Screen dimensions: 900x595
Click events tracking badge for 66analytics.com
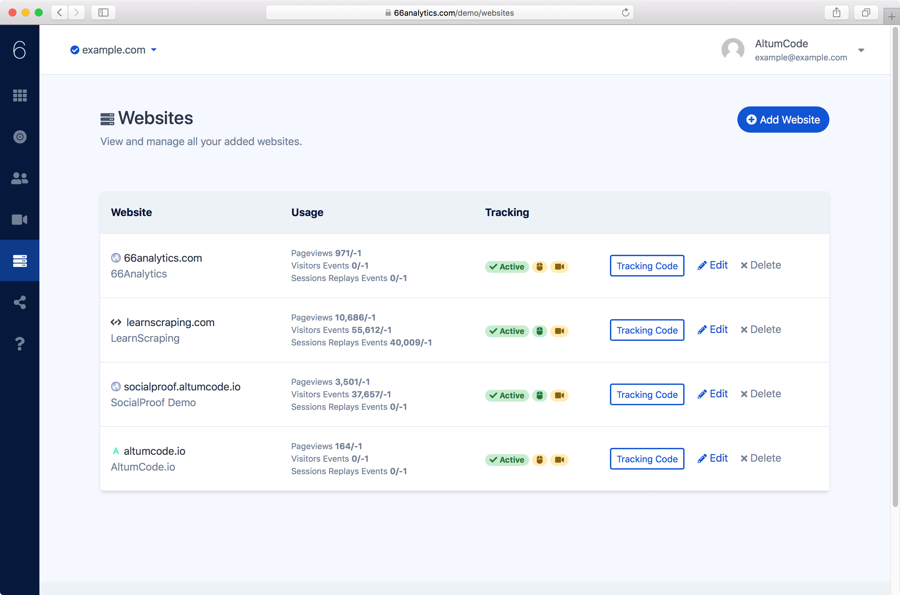coord(539,266)
